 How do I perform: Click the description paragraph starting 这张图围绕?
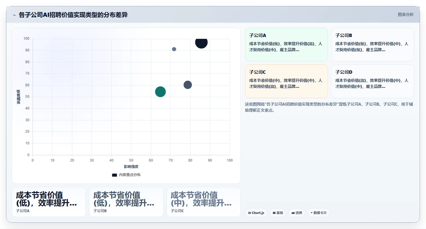[329, 107]
